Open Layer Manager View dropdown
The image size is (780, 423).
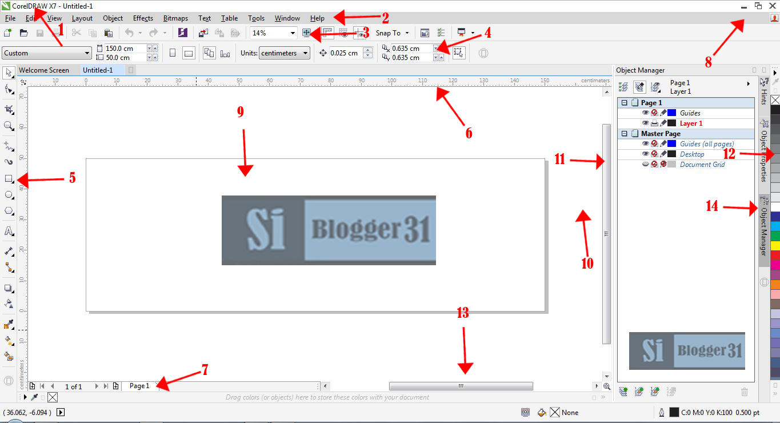tap(656, 87)
